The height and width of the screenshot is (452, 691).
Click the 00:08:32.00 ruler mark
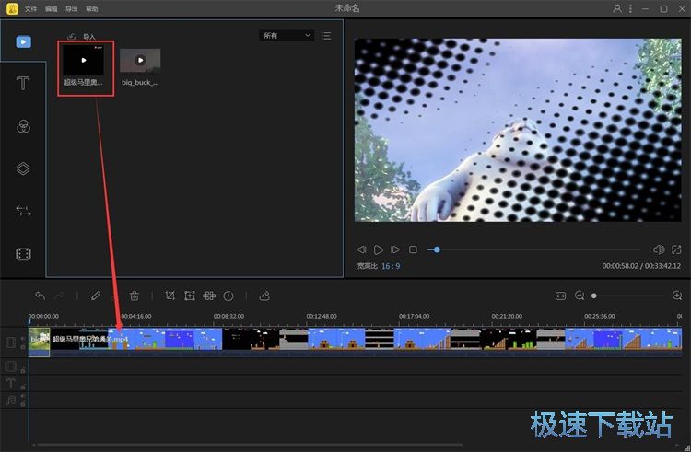pos(228,316)
